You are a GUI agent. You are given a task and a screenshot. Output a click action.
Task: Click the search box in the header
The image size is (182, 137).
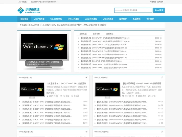click(x=133, y=10)
